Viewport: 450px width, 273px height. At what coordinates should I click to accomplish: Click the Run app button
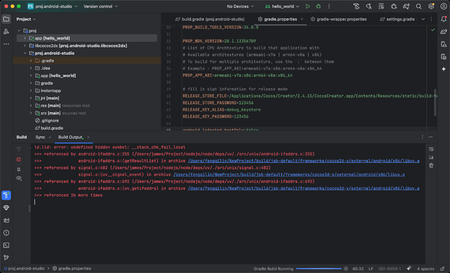[308, 7]
